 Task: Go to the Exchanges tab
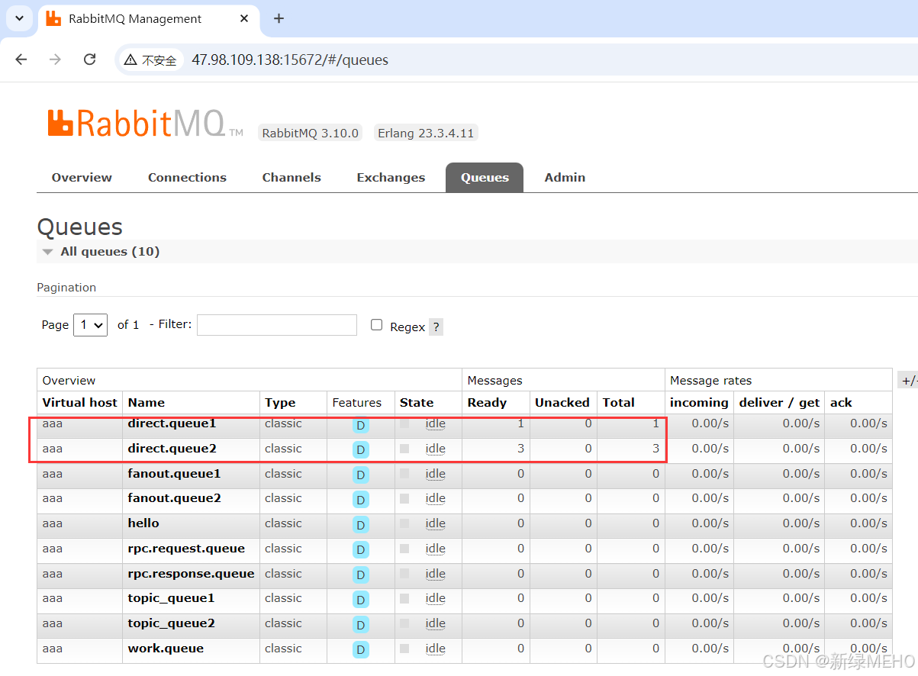click(x=391, y=177)
